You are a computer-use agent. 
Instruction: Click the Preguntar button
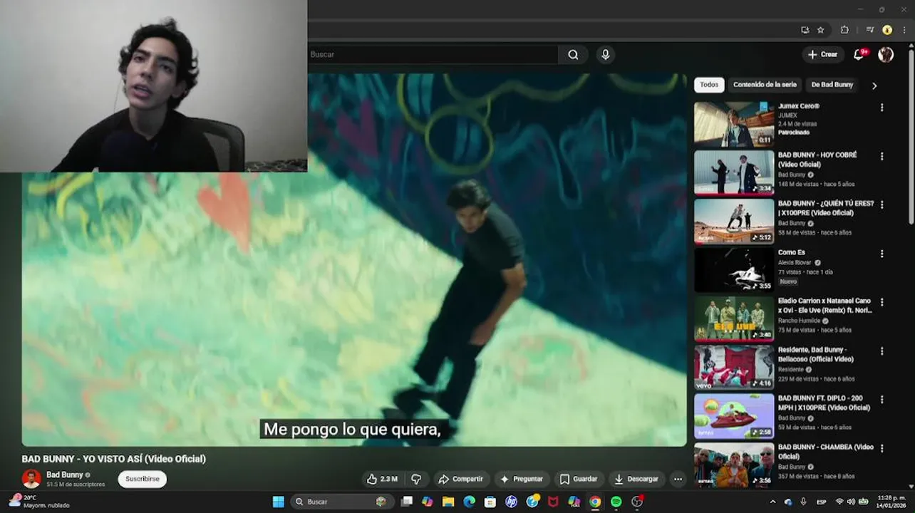(x=522, y=480)
